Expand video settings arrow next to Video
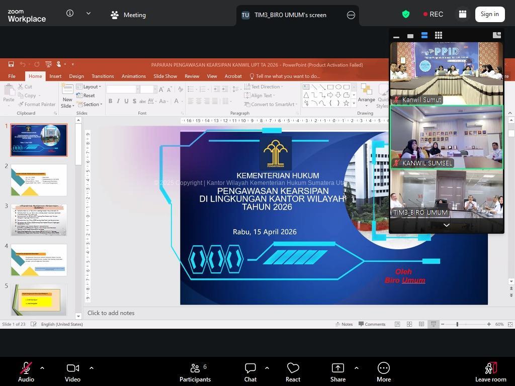 point(92,368)
